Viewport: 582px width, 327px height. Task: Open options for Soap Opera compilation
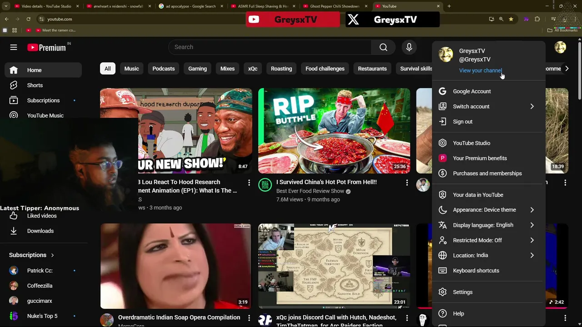click(x=249, y=318)
